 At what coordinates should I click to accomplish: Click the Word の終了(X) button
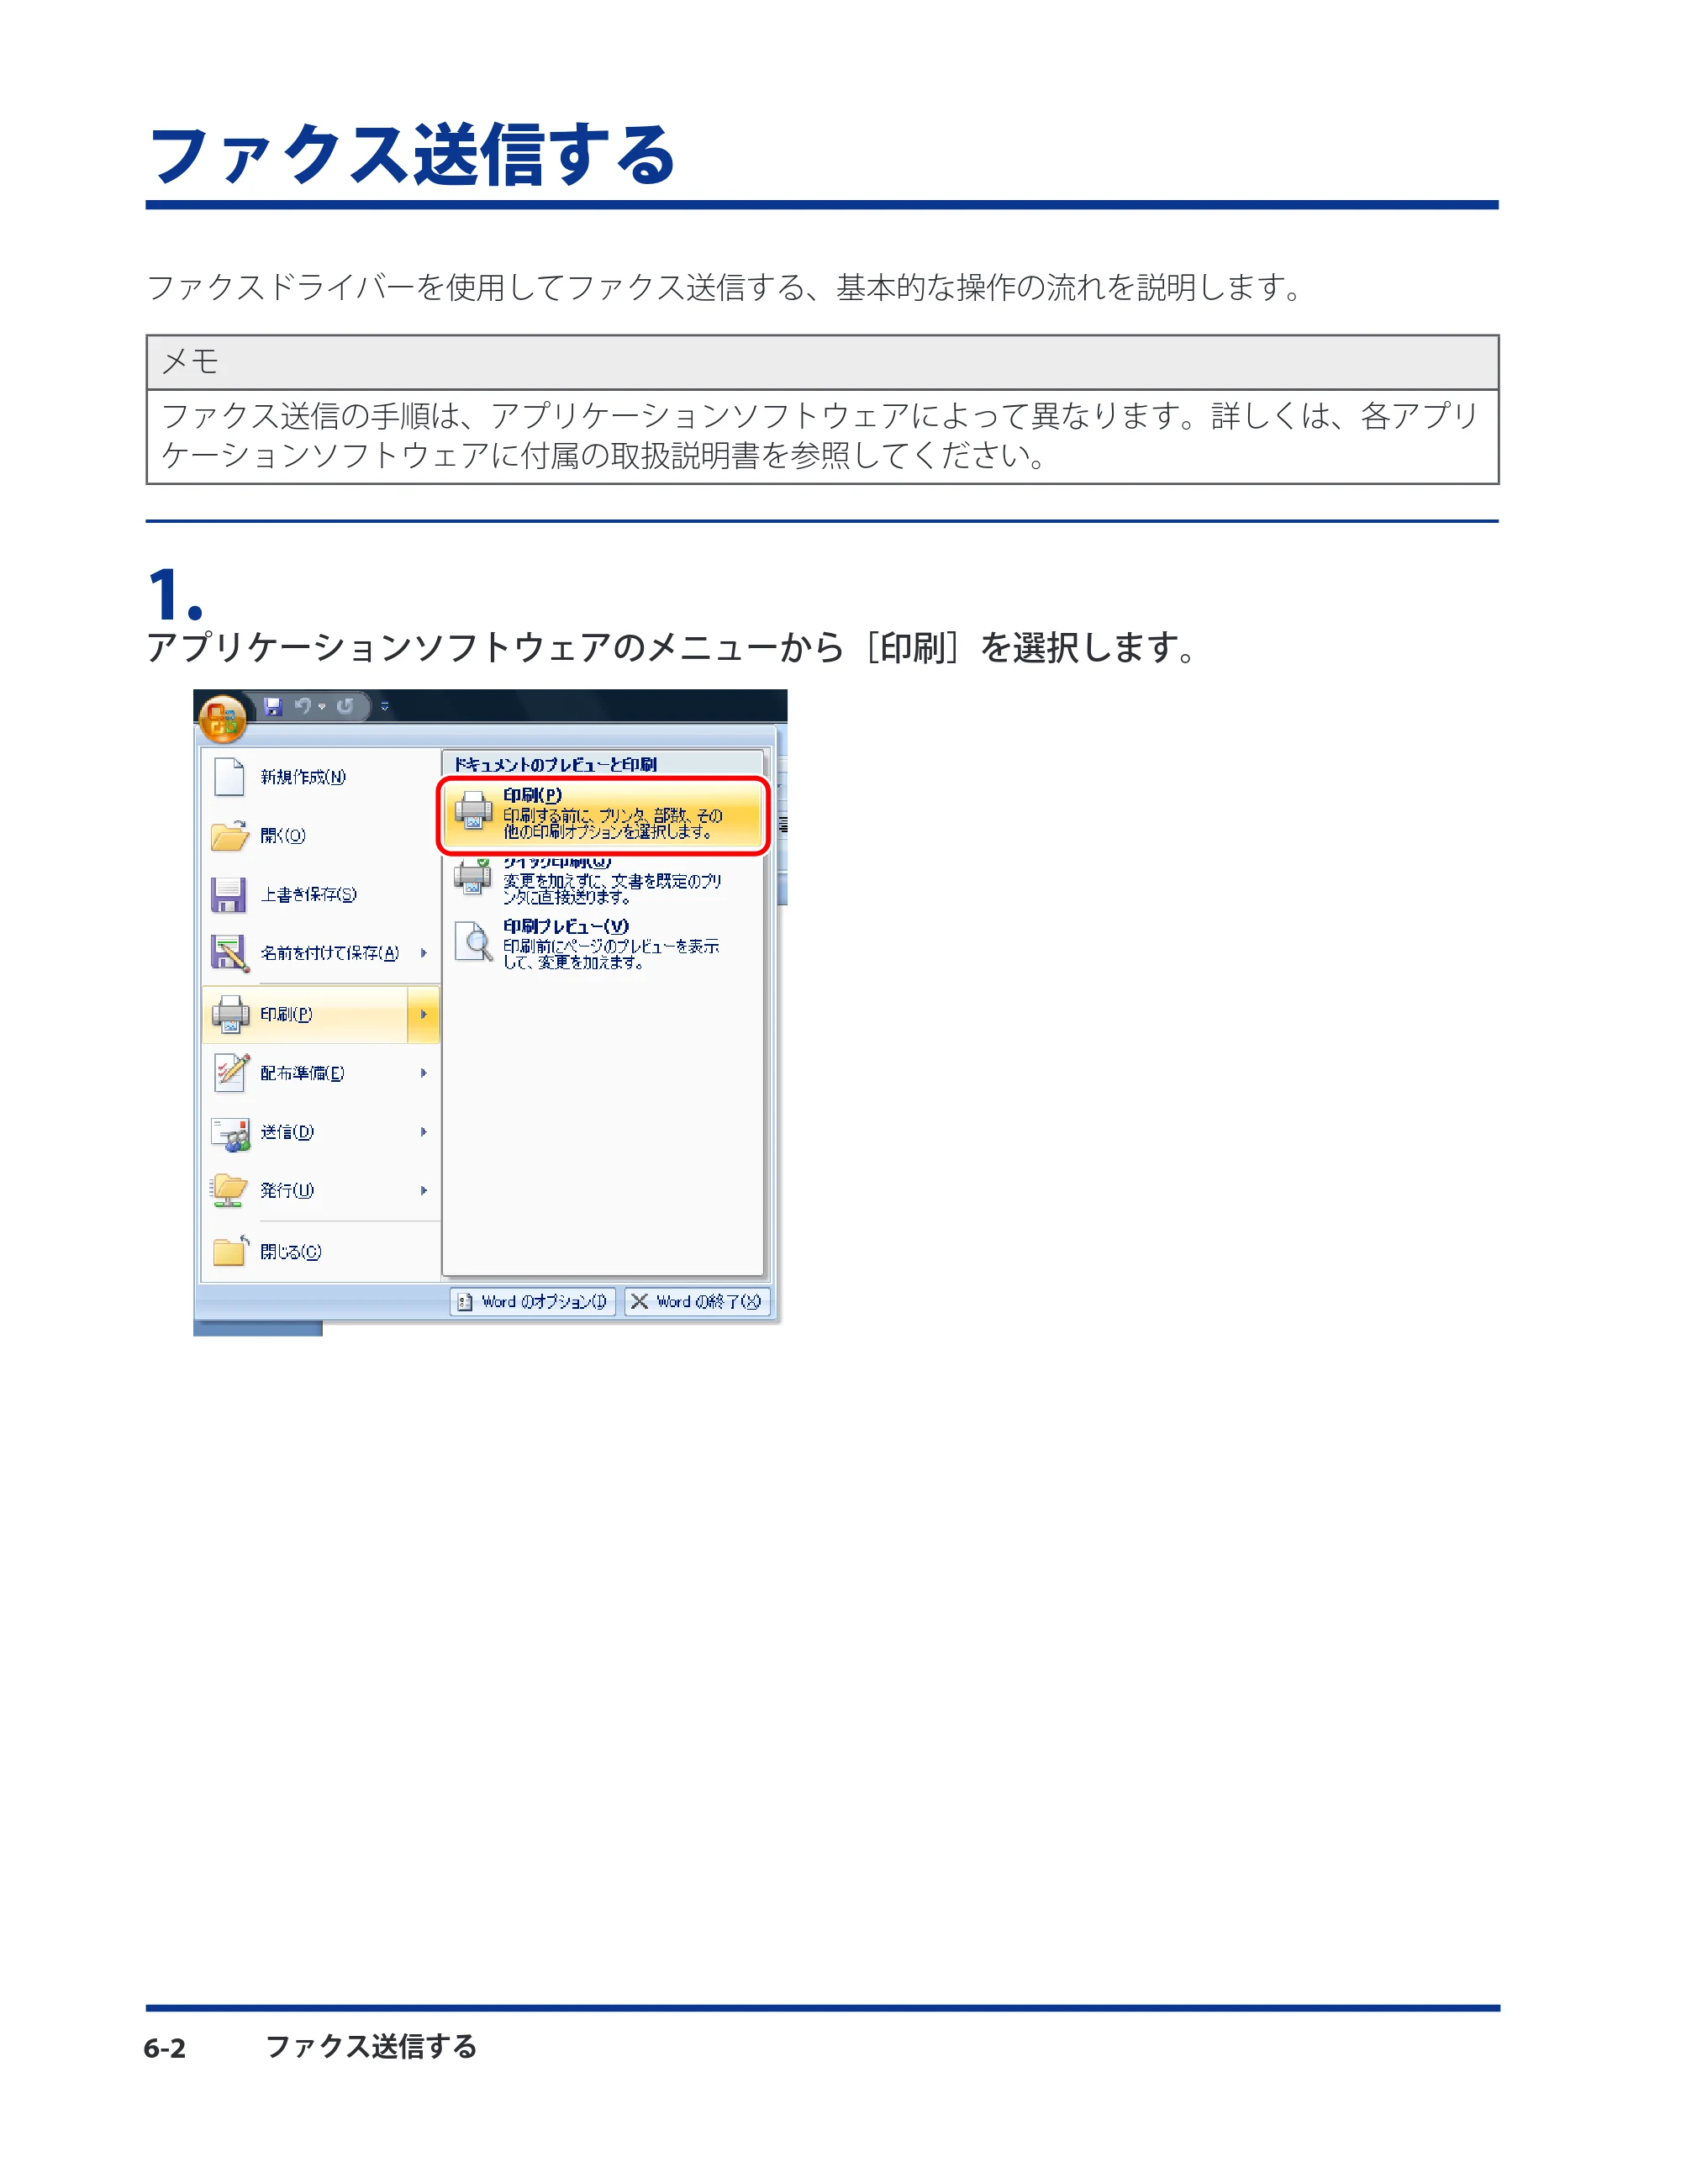click(698, 1302)
